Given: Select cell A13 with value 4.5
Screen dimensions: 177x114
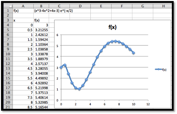Looking at the screenshot, I should (x=23, y=68).
